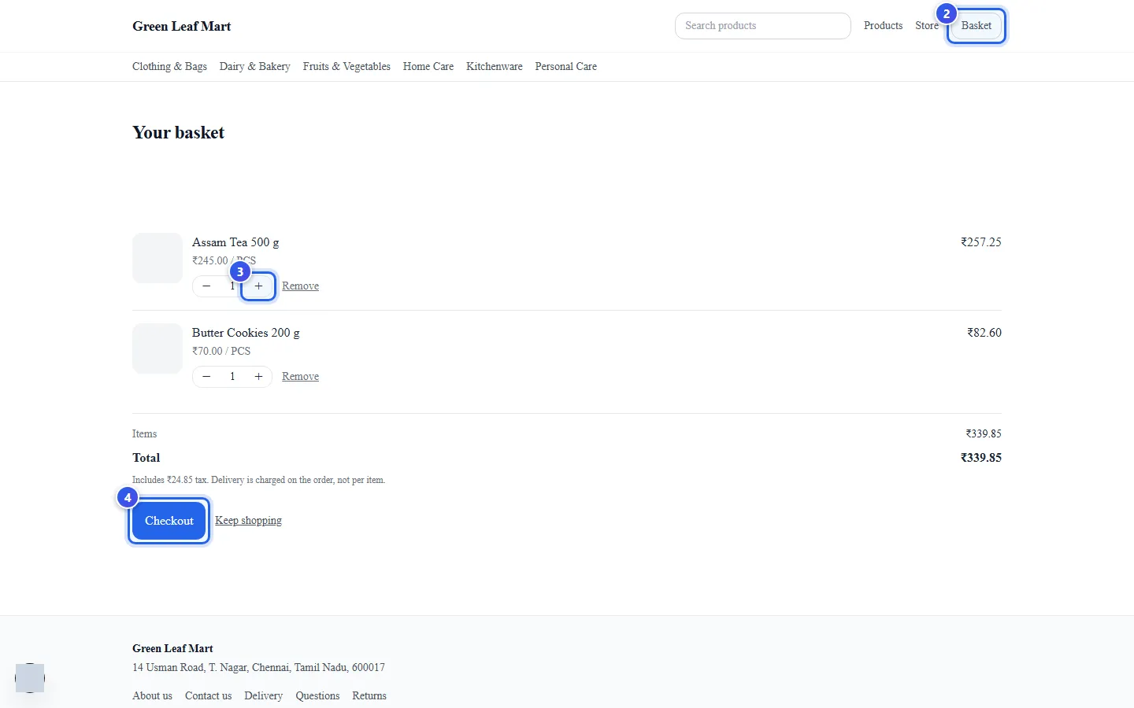Browse the Personal Care category

point(565,67)
